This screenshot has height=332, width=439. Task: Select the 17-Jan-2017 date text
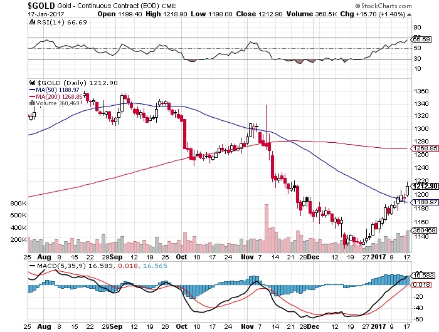[x=46, y=14]
